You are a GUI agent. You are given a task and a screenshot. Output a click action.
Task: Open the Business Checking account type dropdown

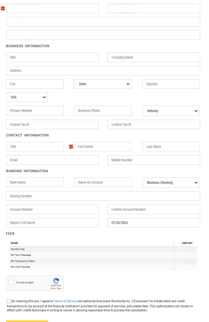(171, 183)
